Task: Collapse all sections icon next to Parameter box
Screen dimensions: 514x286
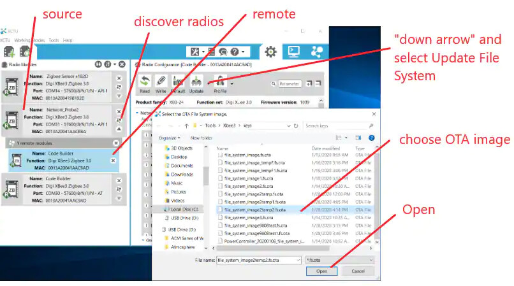Action: click(318, 84)
